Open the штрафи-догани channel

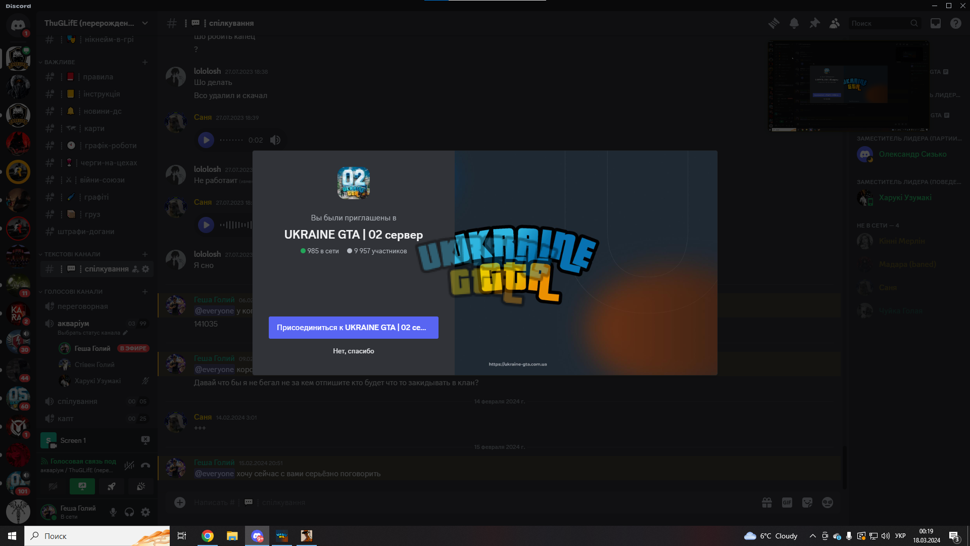point(97,232)
